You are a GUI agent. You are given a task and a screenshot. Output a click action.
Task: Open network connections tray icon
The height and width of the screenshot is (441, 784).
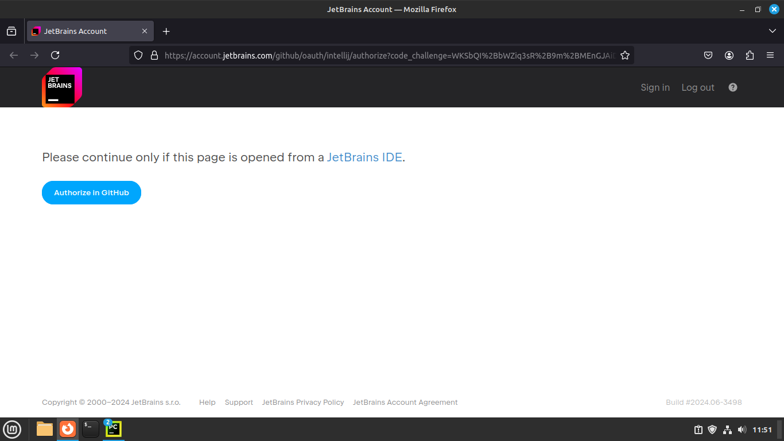click(x=727, y=430)
